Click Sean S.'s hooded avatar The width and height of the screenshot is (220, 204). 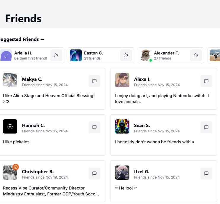pyautogui.click(x=122, y=126)
